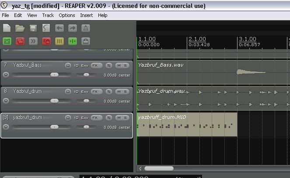Screen dimensions: 290x178
Task: Solo the Yazbruf_Bass track
Action: [x=126, y=66]
